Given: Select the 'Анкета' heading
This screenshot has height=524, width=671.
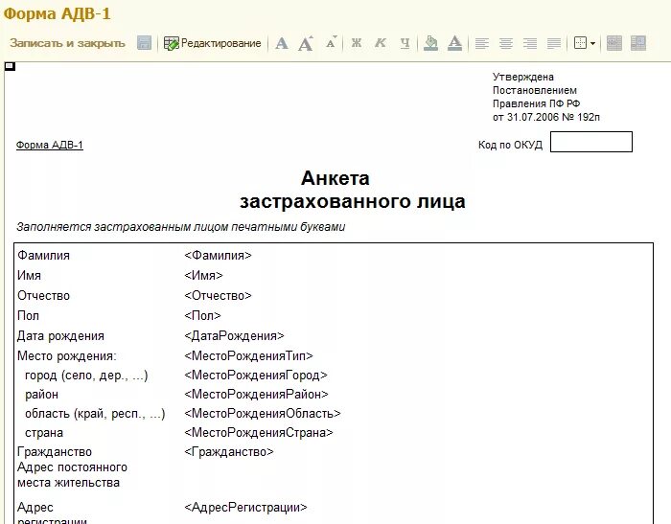Looking at the screenshot, I should point(335,178).
